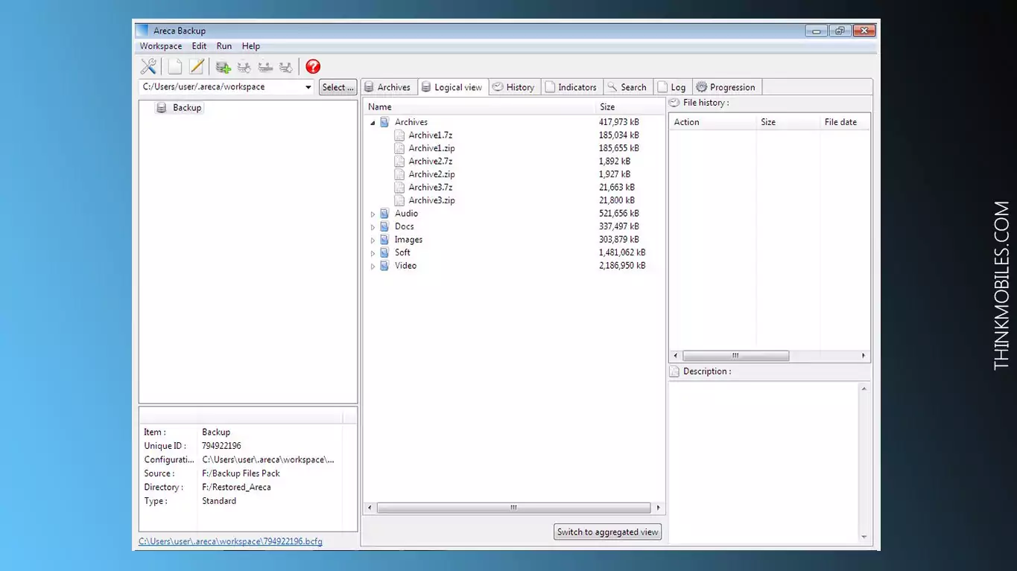Click the Description box scroll down arrow
1017x571 pixels.
[864, 537]
